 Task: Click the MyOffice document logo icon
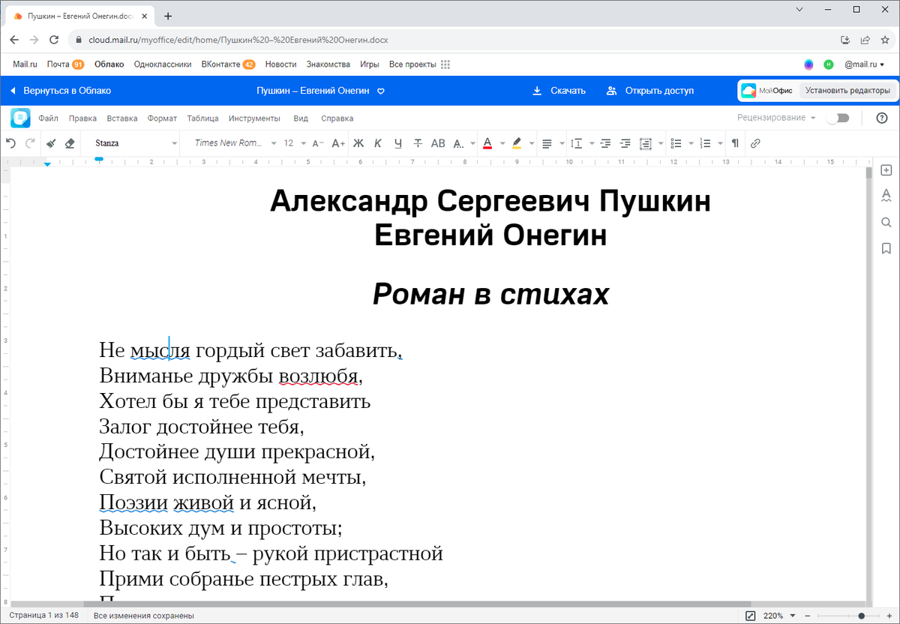click(x=20, y=118)
